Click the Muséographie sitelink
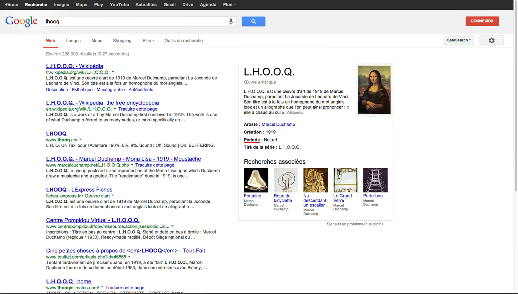The height and width of the screenshot is (294, 518). tap(110, 90)
